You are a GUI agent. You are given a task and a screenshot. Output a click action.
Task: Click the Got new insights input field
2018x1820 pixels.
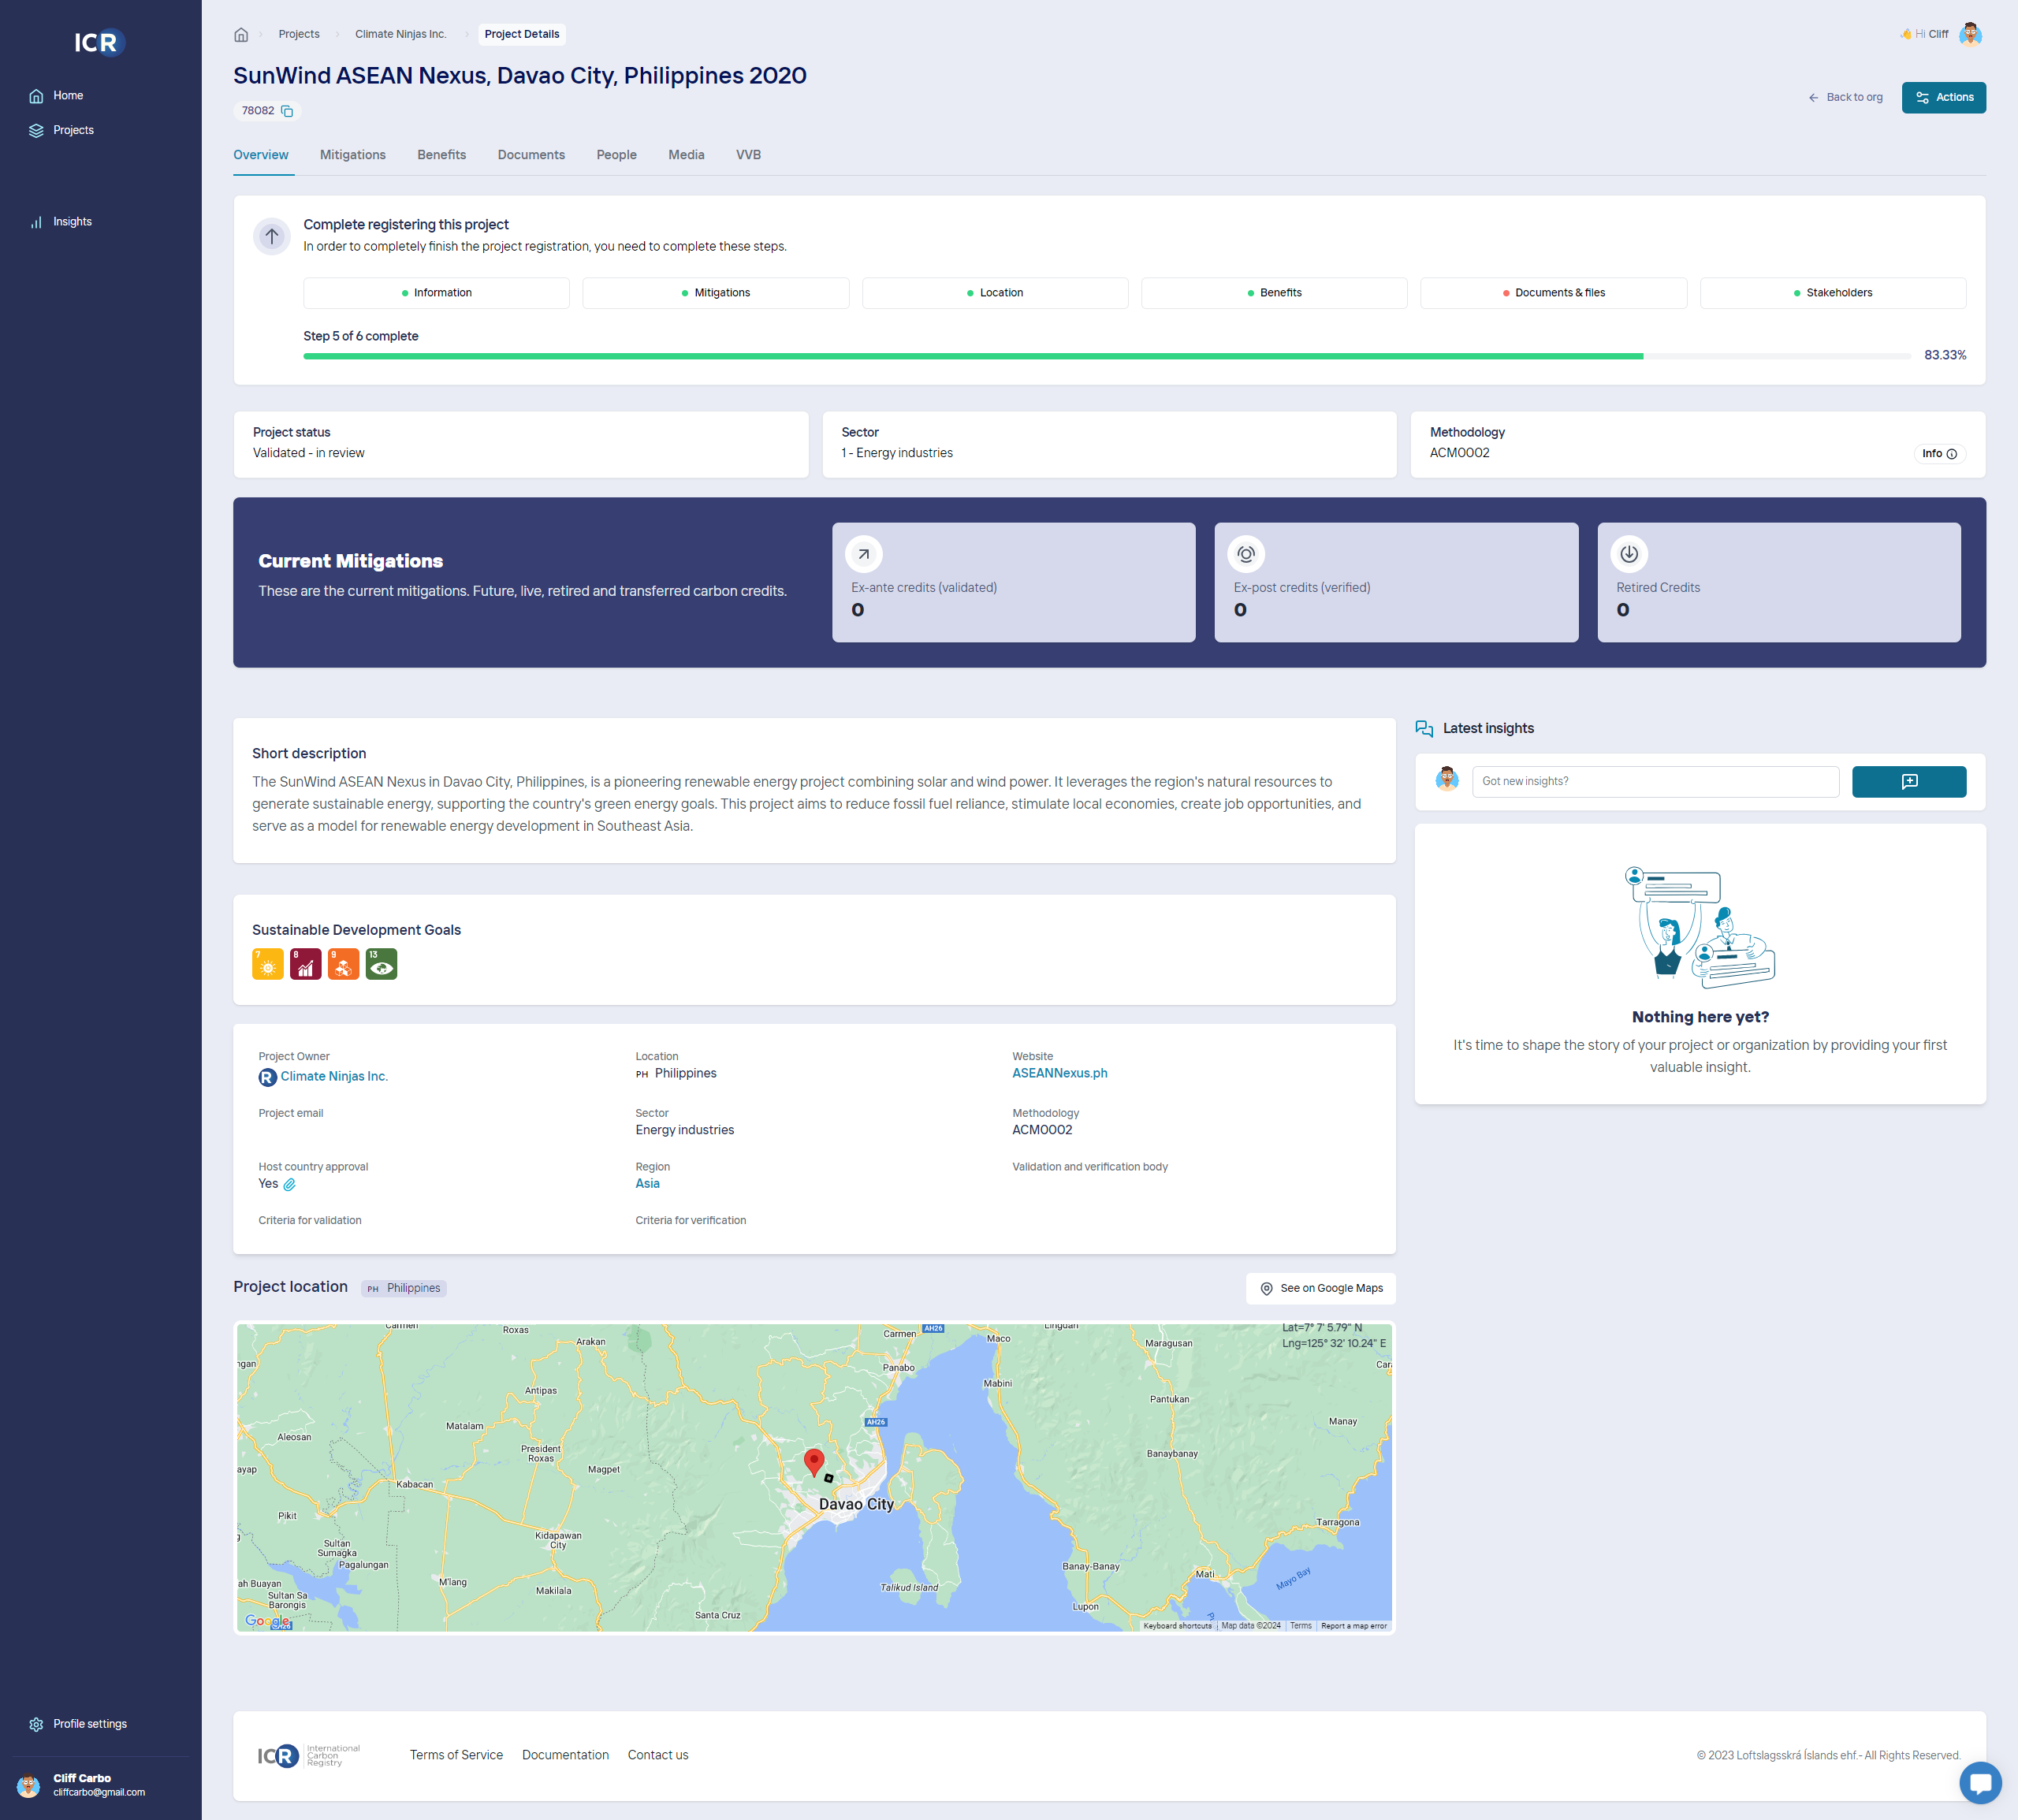pos(1654,782)
